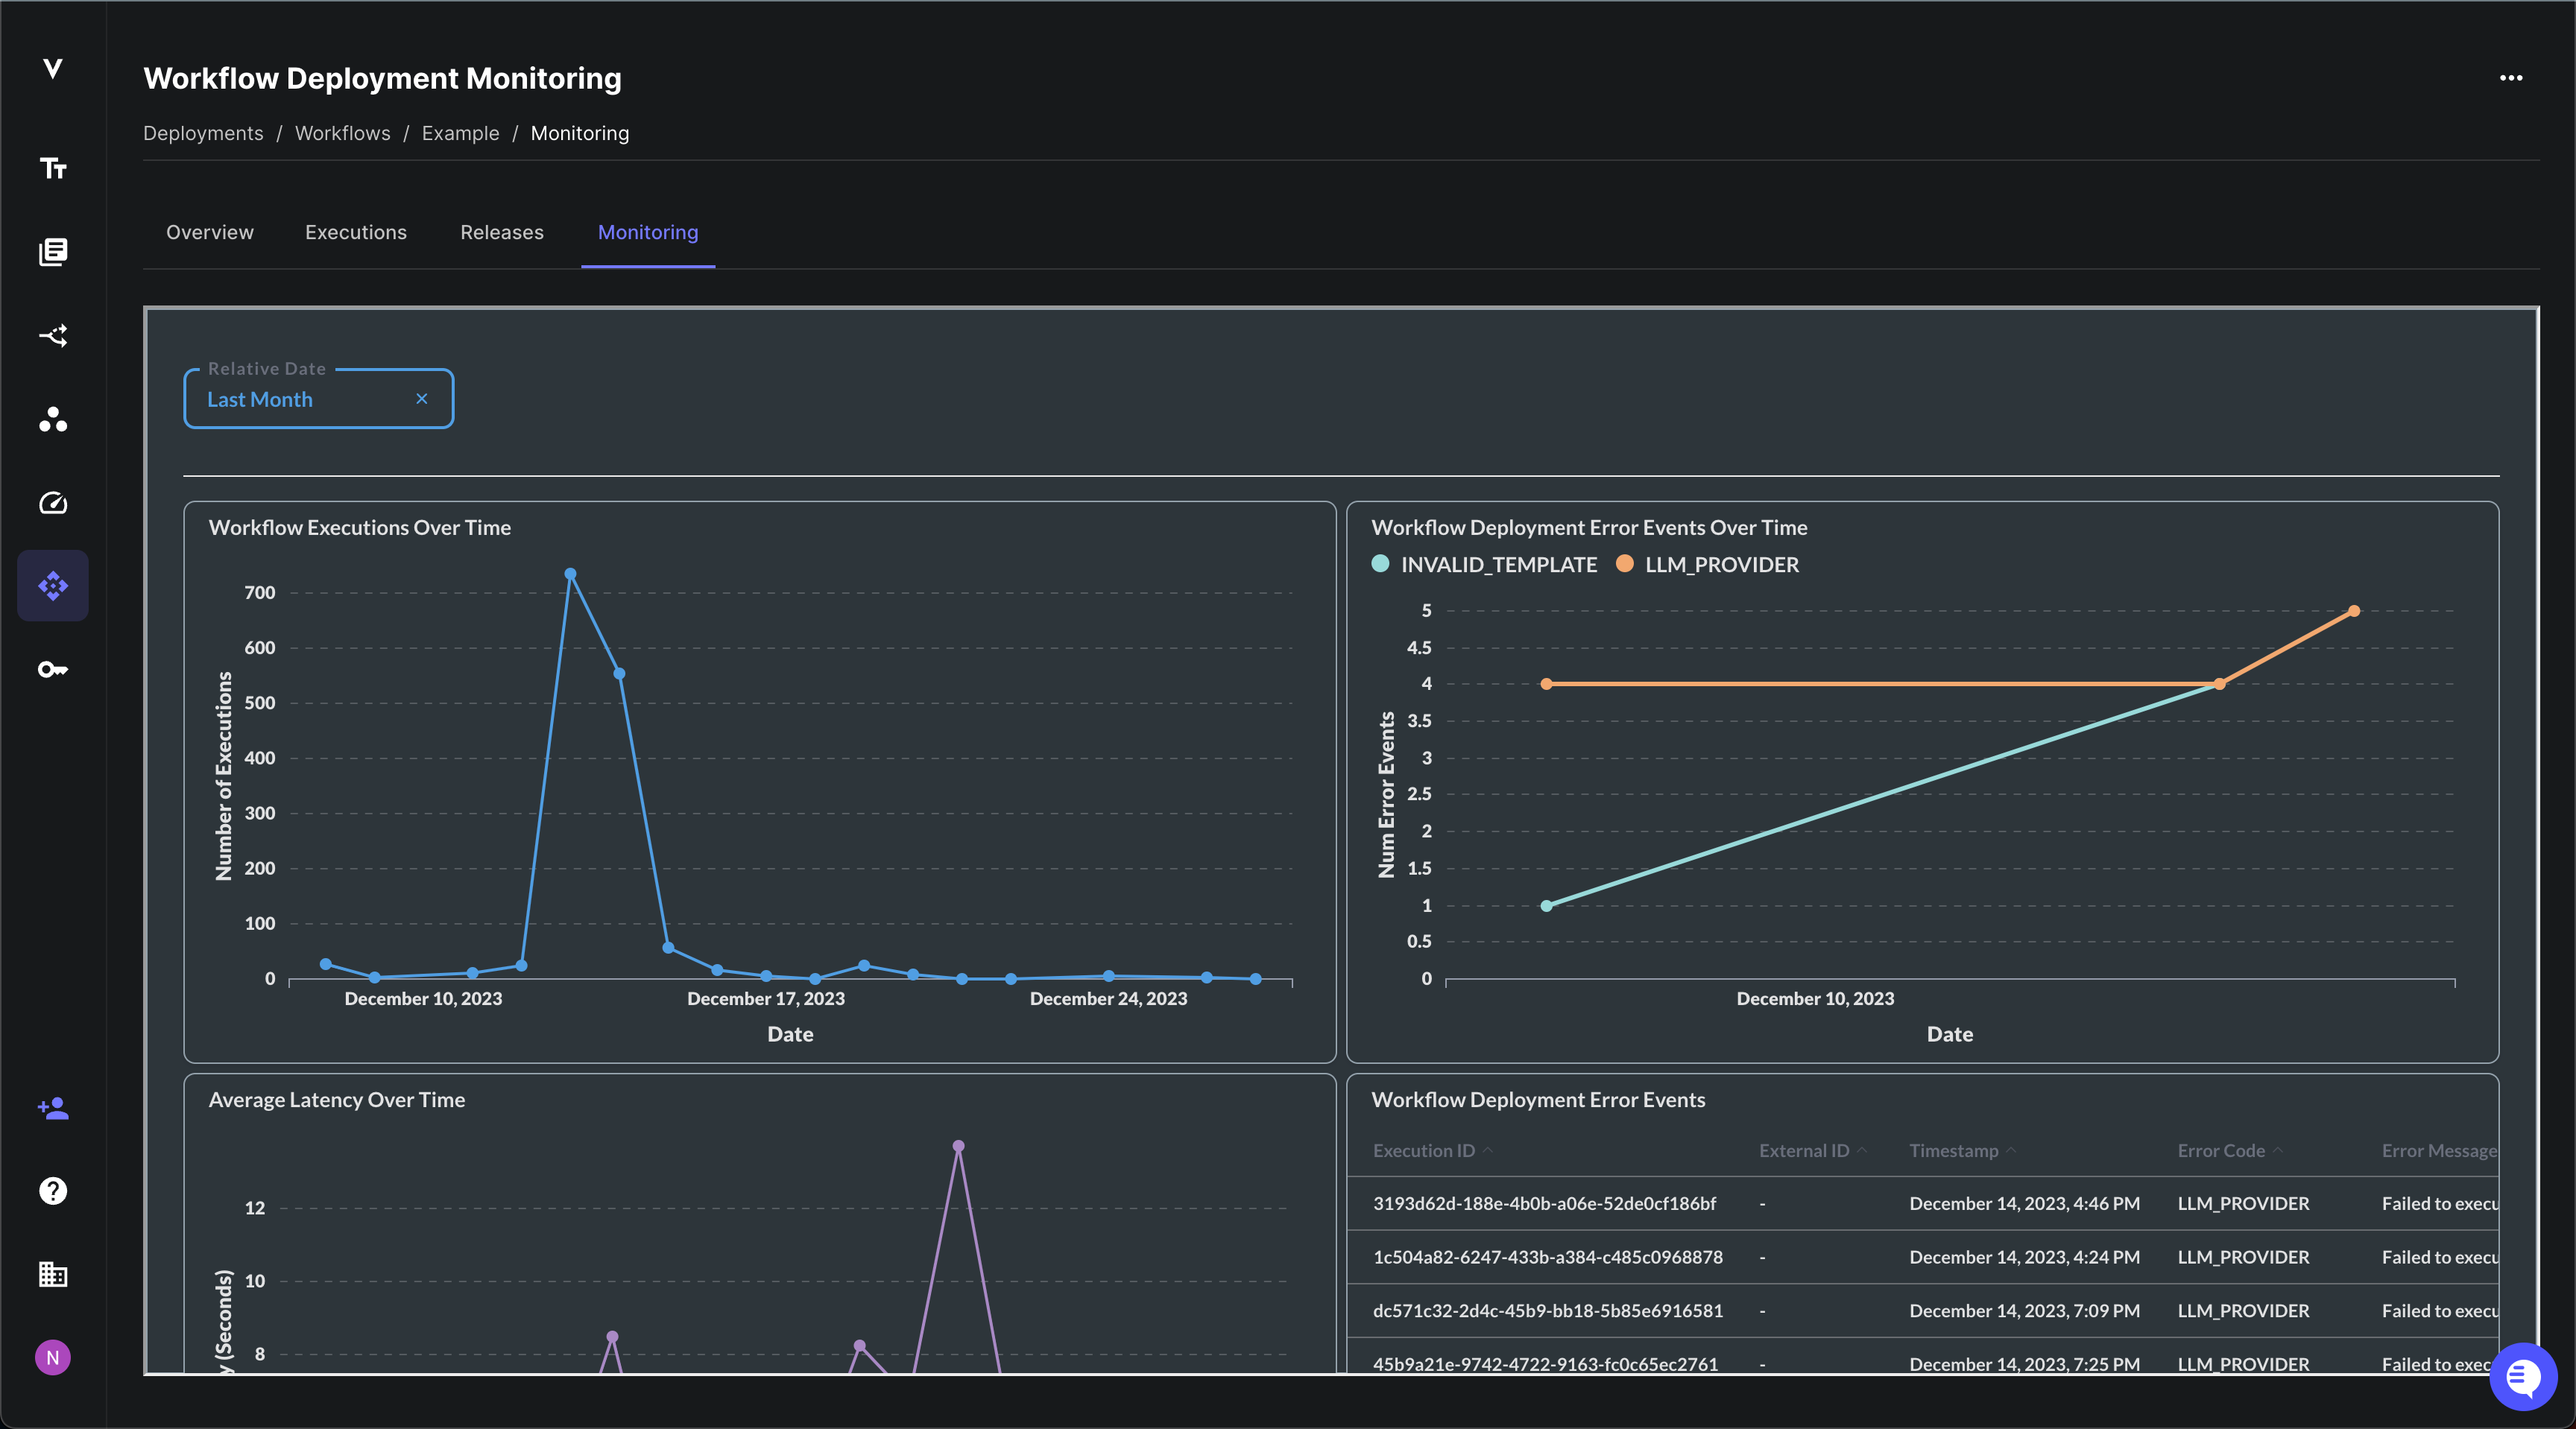Open the speedometer evaluations icon in sidebar
Viewport: 2576px width, 1429px height.
pyautogui.click(x=53, y=503)
